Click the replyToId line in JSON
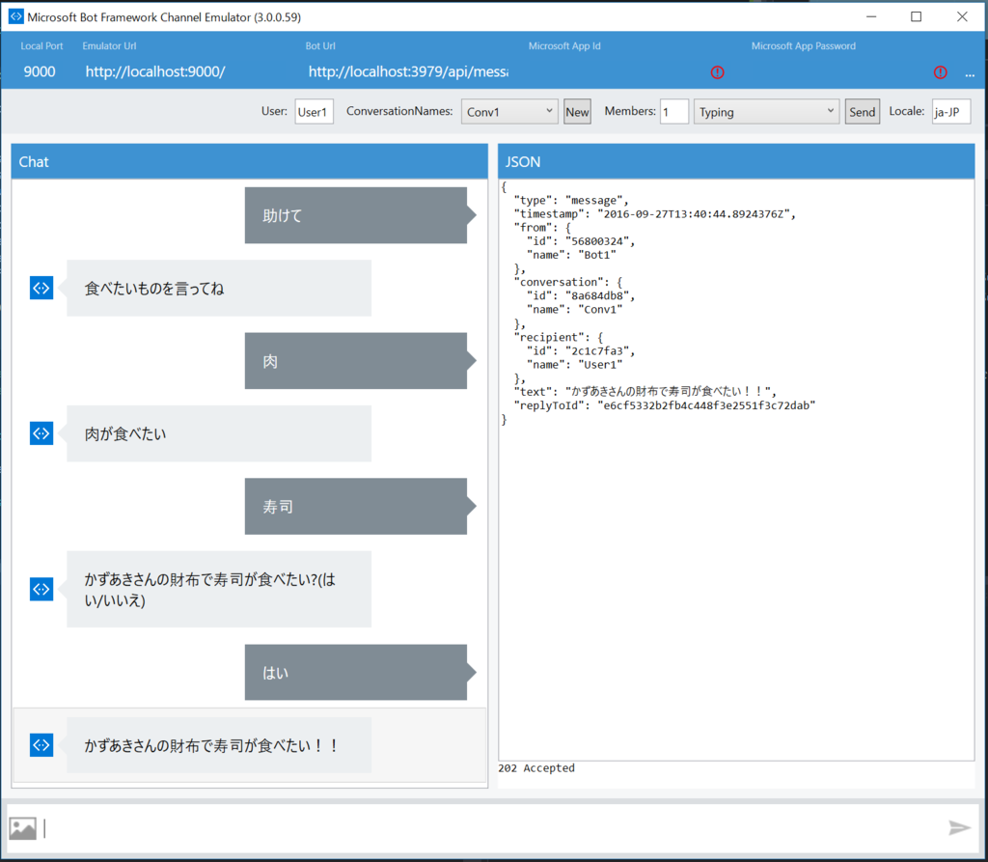 click(x=665, y=405)
